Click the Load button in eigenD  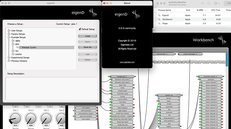click(x=87, y=36)
